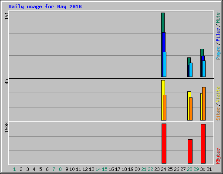The height and width of the screenshot is (174, 223).
Task: Click day 30 on the x-axis
Action: 203,169
